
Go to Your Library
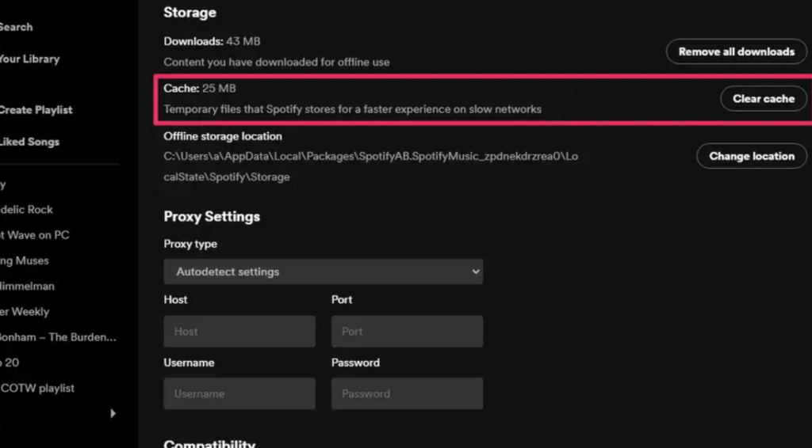pos(29,59)
